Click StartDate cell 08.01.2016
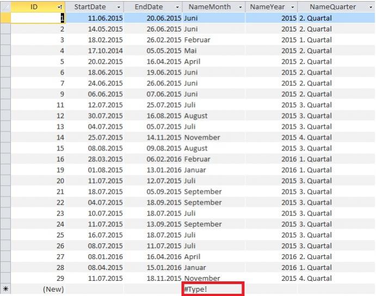This screenshot has width=376, height=296. pyautogui.click(x=95, y=257)
